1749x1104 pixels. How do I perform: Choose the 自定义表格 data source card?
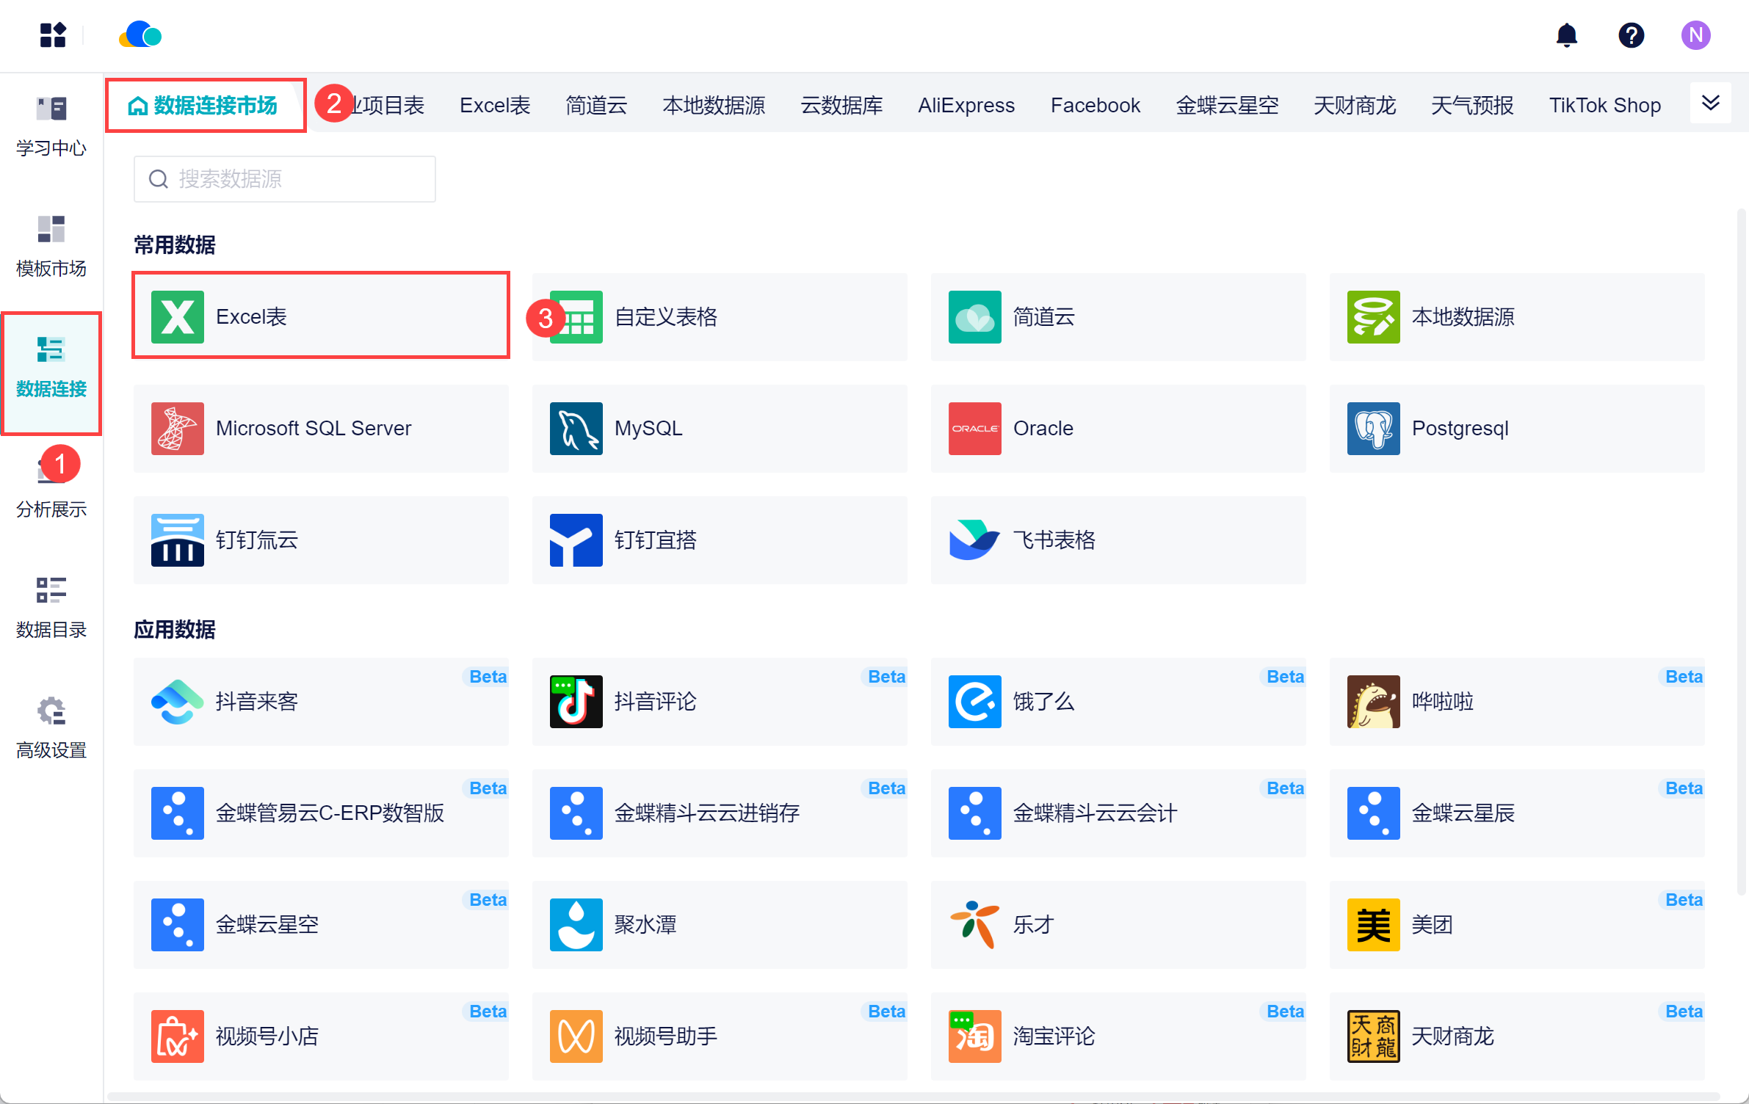(720, 316)
